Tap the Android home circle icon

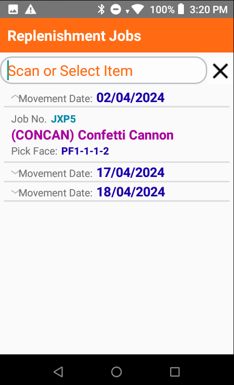tap(116, 371)
